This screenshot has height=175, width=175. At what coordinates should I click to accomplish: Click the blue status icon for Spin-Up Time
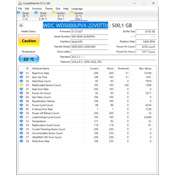21,77
